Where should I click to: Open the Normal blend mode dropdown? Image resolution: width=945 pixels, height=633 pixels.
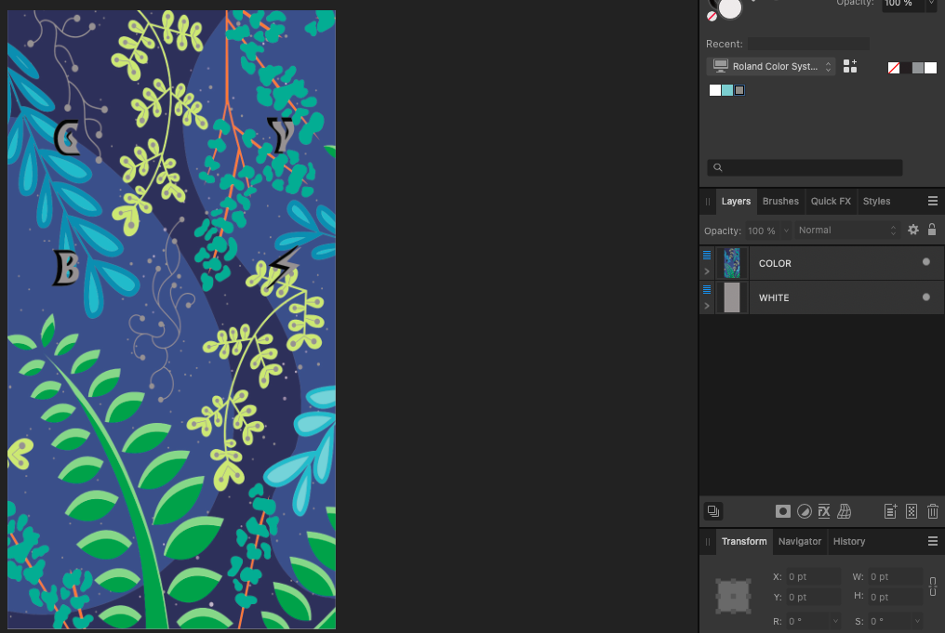(846, 231)
